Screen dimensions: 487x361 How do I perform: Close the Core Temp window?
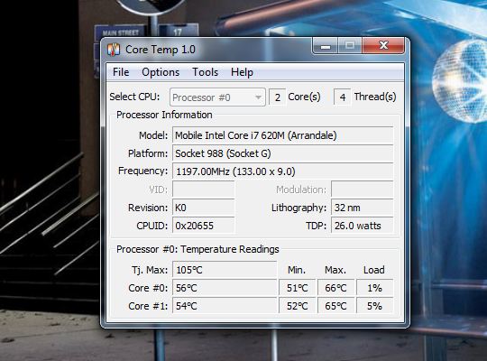383,46
